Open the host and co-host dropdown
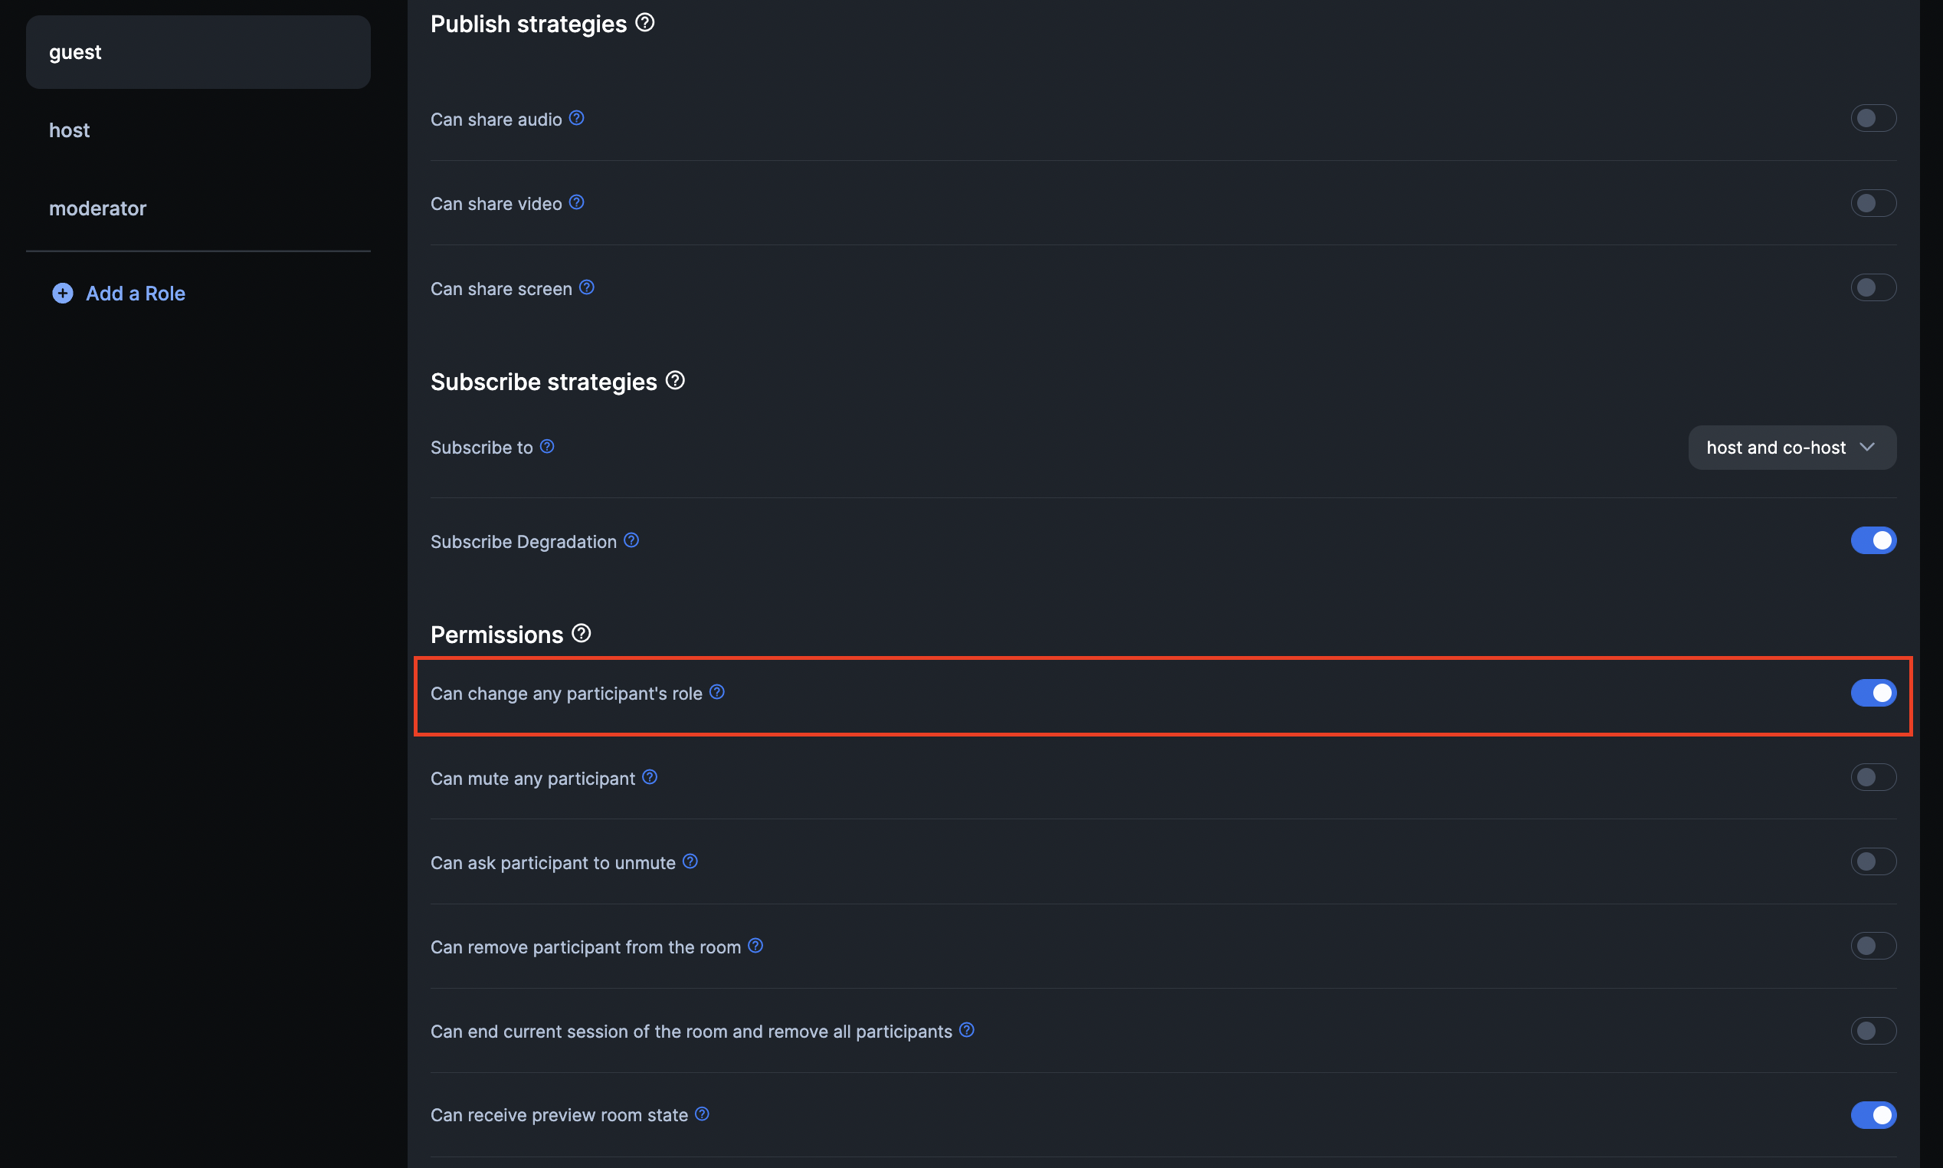 [1791, 447]
